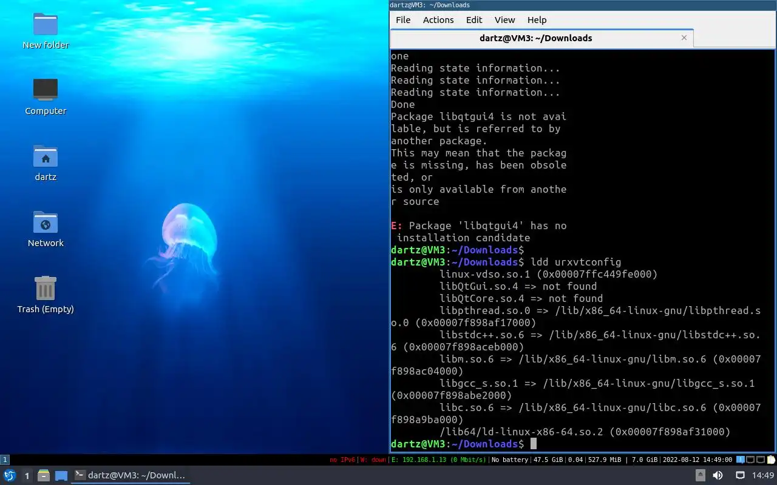777x485 pixels.
Task: Click the 14:49 clock in the taskbar
Action: (x=763, y=475)
